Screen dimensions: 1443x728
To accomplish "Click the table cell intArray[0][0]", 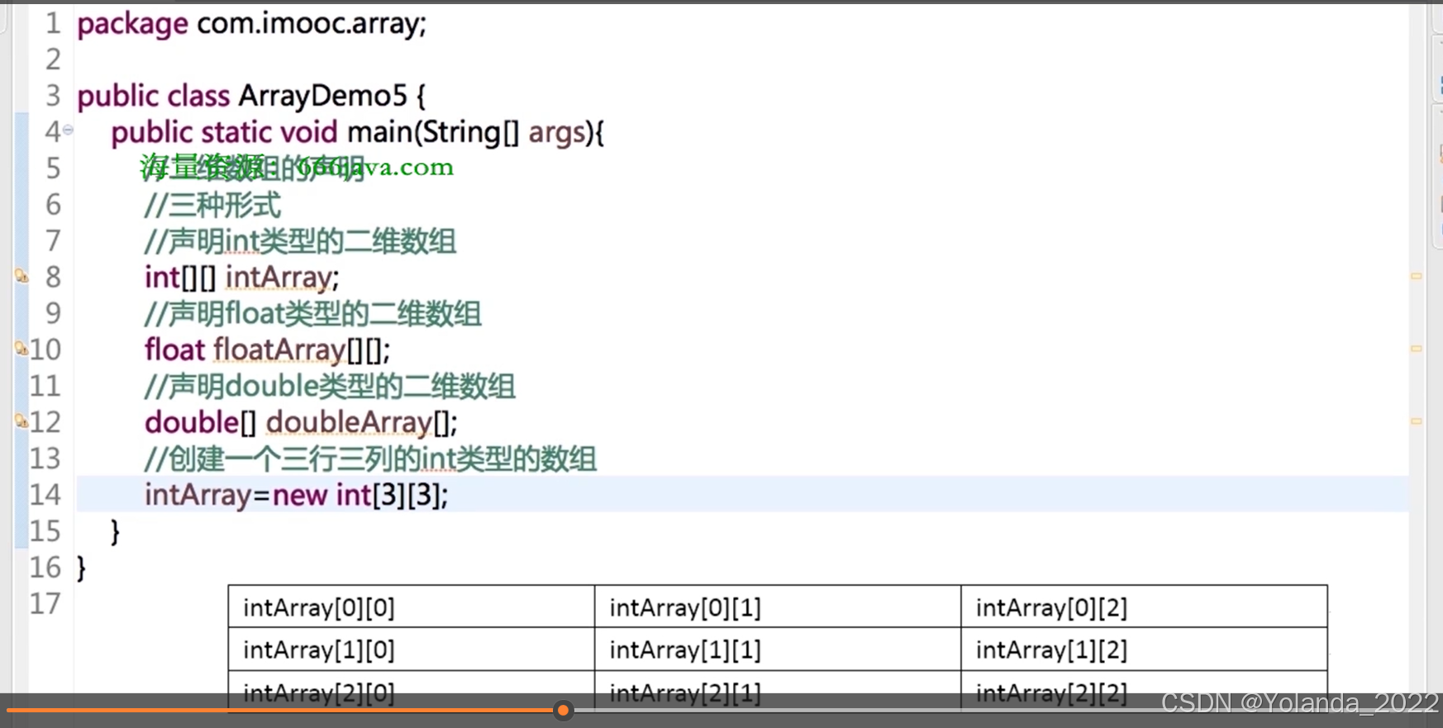I will pyautogui.click(x=412, y=607).
